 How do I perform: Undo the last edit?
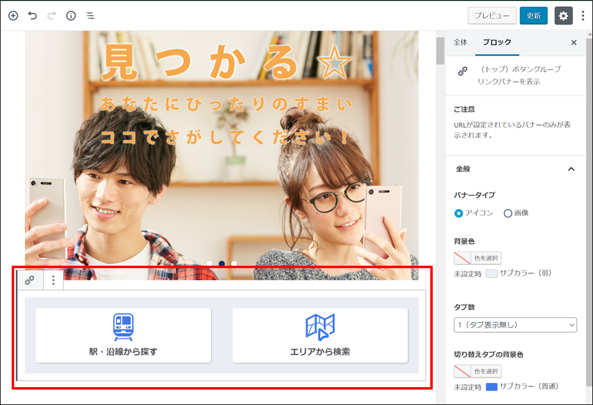[33, 15]
